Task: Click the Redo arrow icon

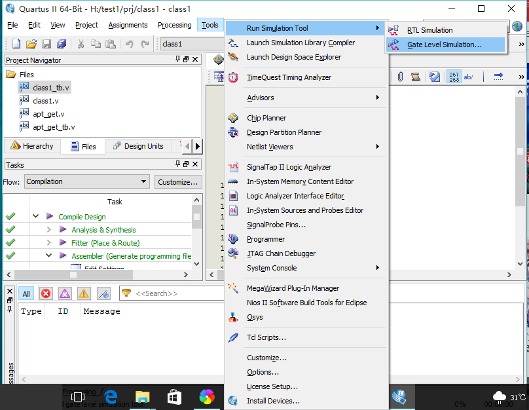Action: (145, 44)
